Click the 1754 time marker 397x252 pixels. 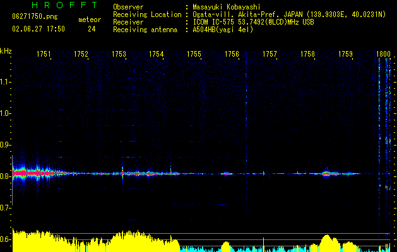point(157,54)
